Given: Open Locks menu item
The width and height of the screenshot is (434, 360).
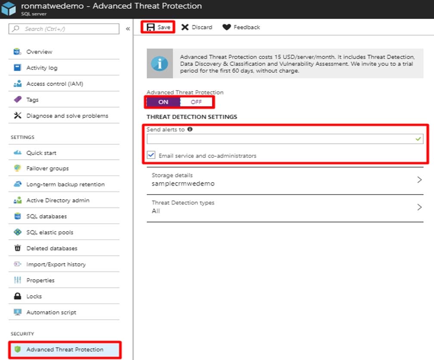Looking at the screenshot, I should click(x=64, y=296).
